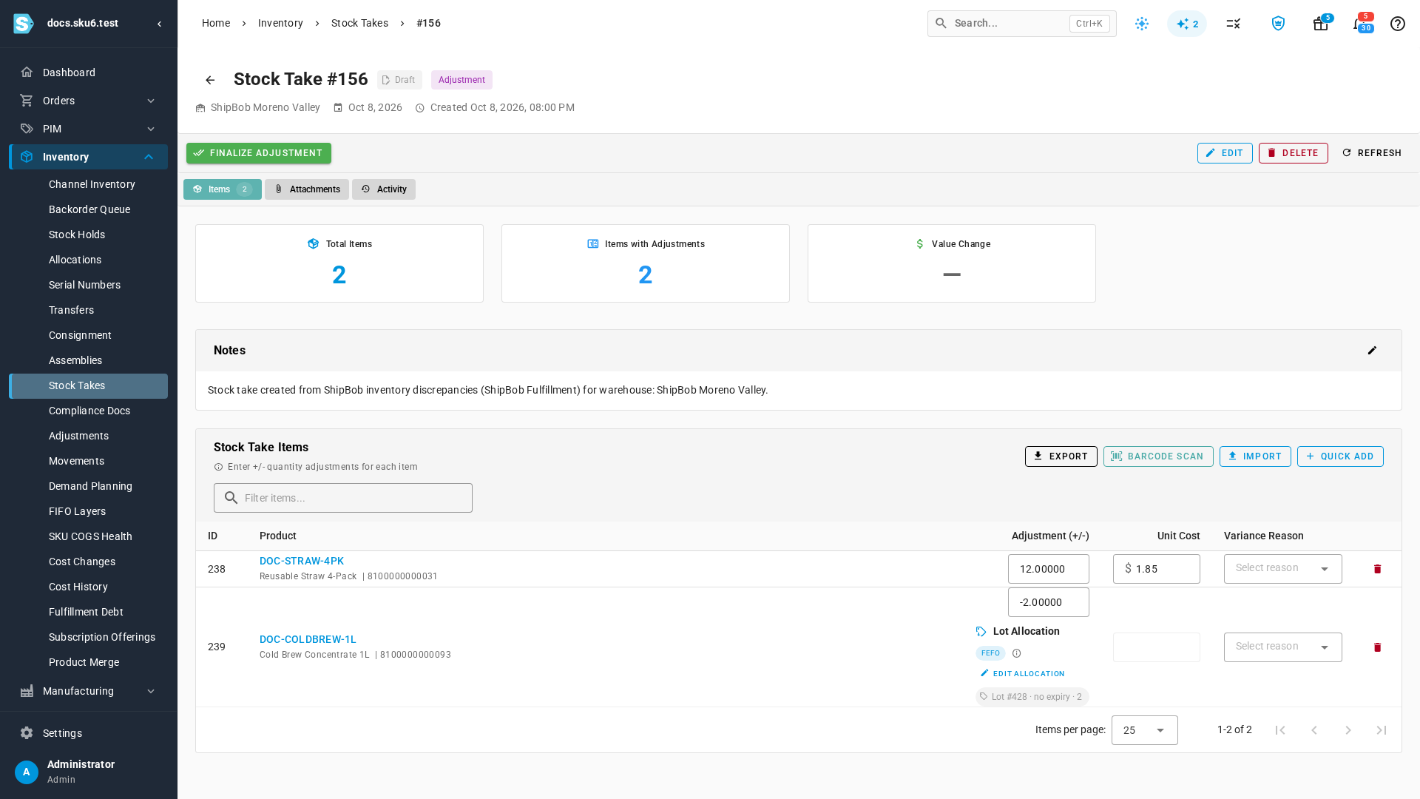
Task: Open FIFO Layers in the sidebar
Action: pos(77,511)
